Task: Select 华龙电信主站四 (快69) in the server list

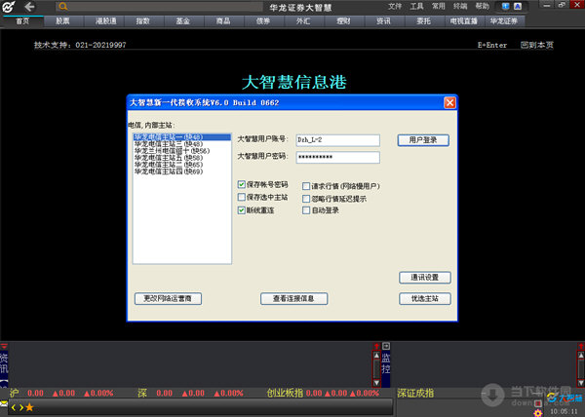Action: (182, 171)
